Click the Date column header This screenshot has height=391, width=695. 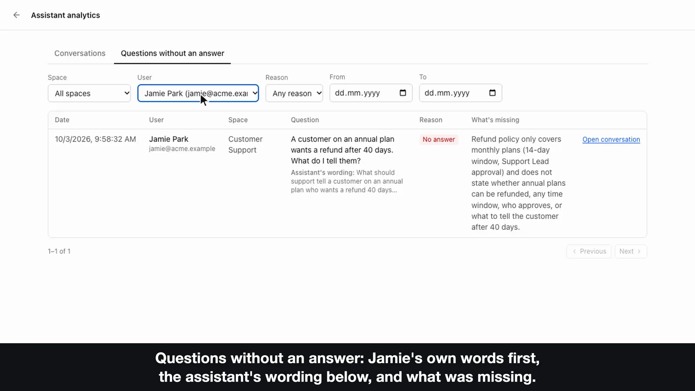tap(62, 120)
